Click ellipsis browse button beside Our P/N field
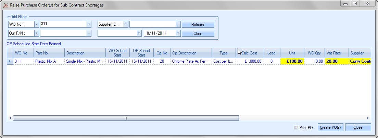This screenshot has height=138, width=378. [89, 34]
